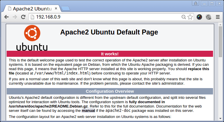
Task: Click the address bar showing 192.168.0.9
Action: click(107, 17)
